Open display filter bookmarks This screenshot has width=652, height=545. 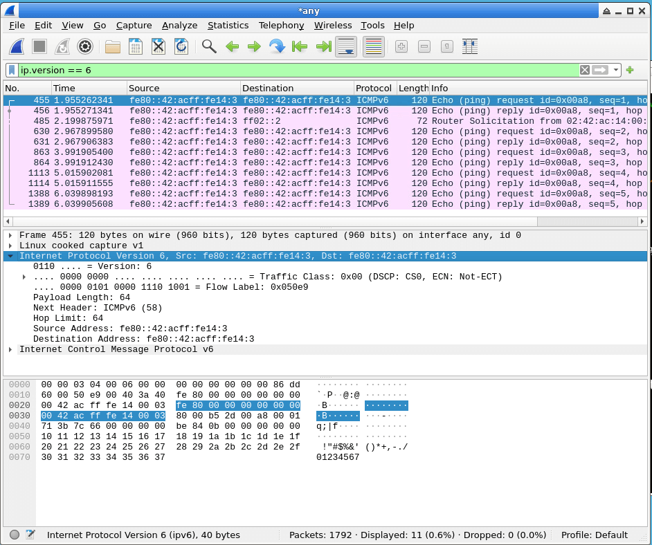point(12,71)
